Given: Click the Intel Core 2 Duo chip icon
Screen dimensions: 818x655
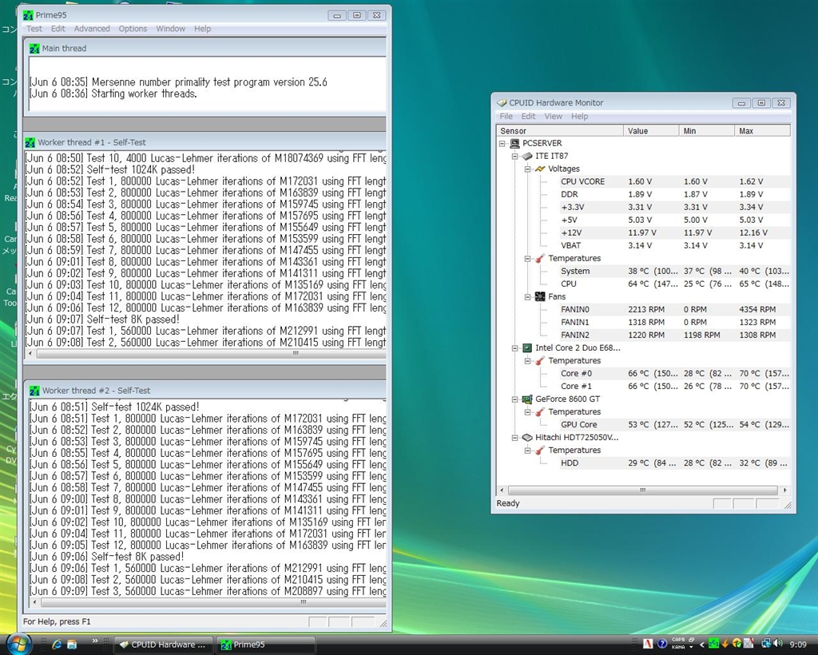Looking at the screenshot, I should click(526, 348).
